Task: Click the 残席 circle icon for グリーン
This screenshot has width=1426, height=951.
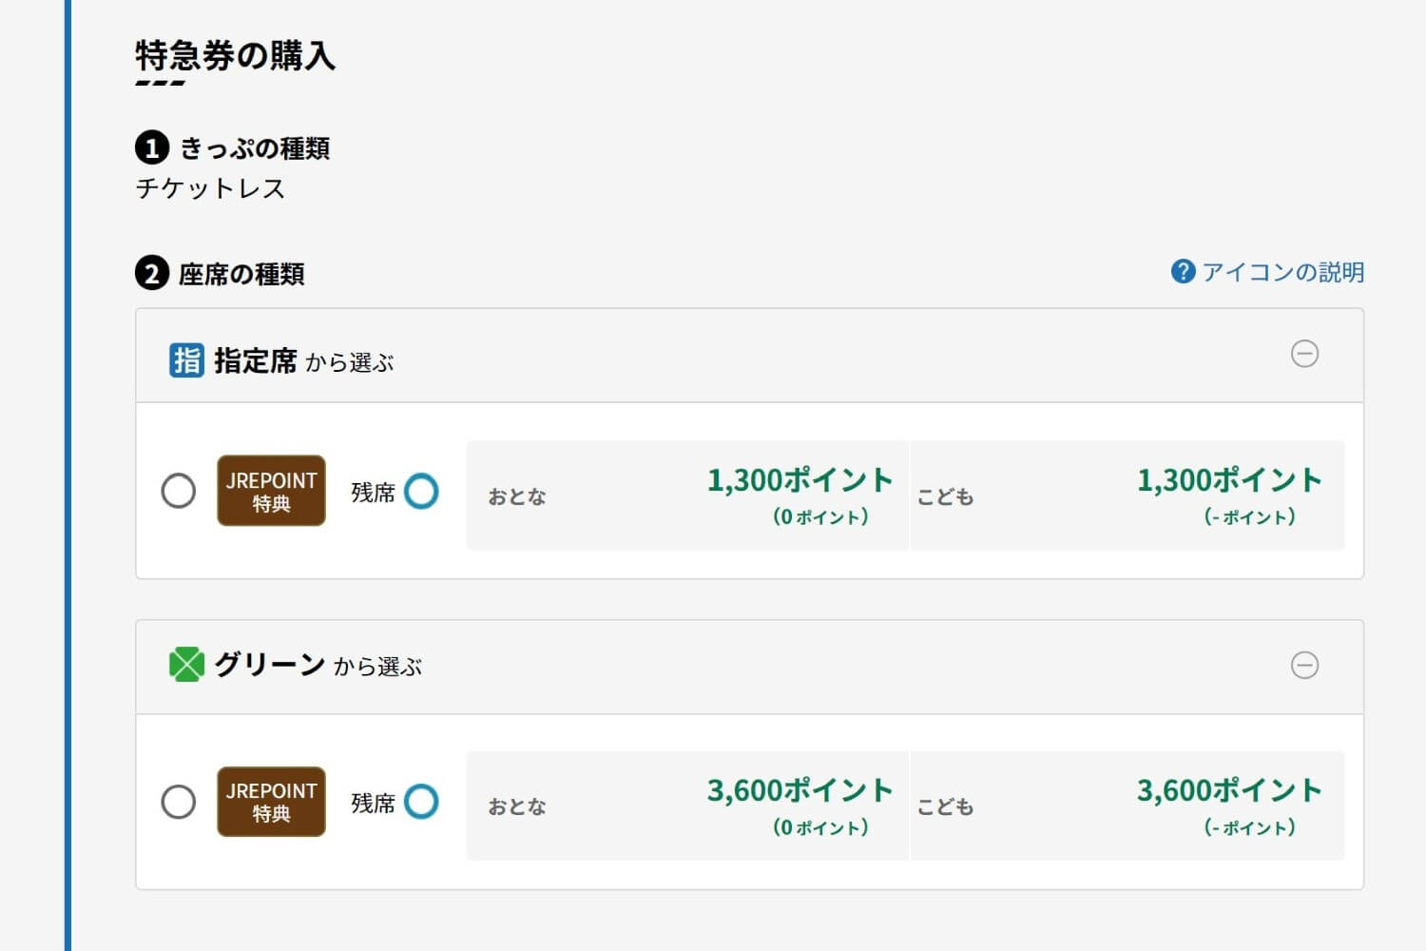Action: pyautogui.click(x=421, y=802)
